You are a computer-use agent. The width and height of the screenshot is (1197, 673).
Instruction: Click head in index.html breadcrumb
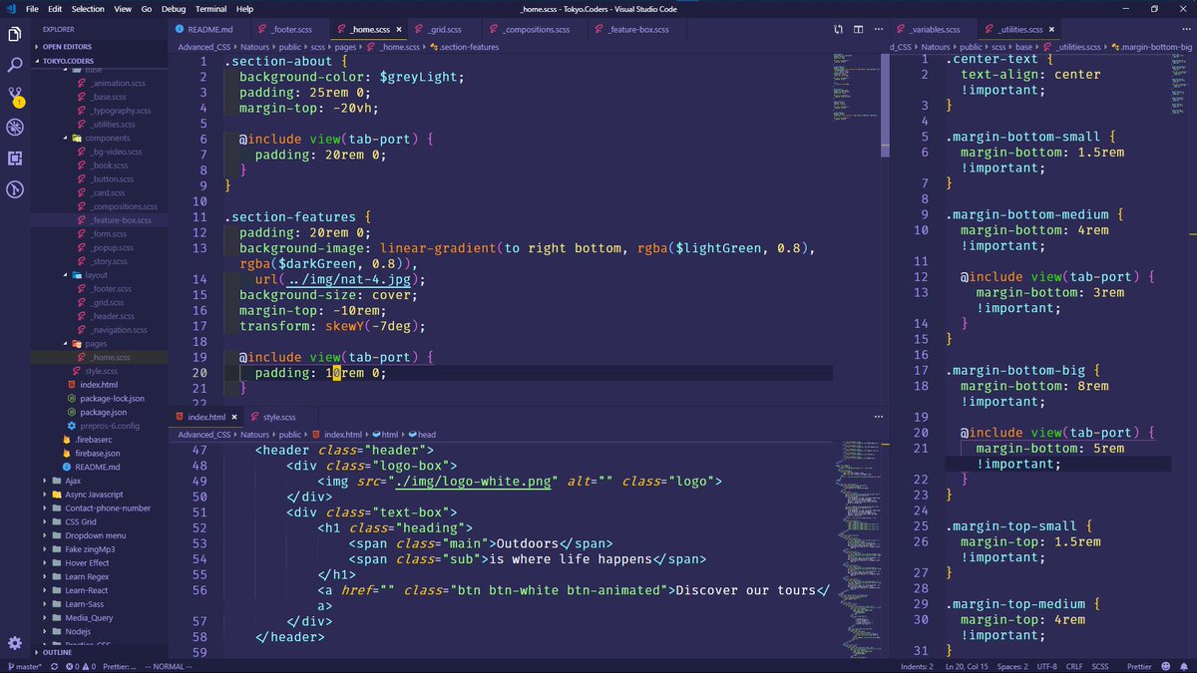tap(421, 435)
